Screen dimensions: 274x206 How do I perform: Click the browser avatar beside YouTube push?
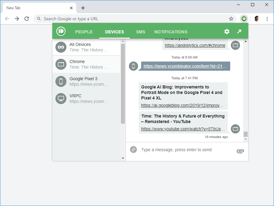(235, 129)
